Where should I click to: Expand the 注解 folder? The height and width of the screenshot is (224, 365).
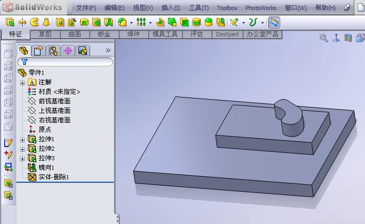22,83
